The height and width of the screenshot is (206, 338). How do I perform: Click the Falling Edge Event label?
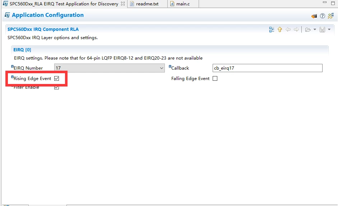190,79
